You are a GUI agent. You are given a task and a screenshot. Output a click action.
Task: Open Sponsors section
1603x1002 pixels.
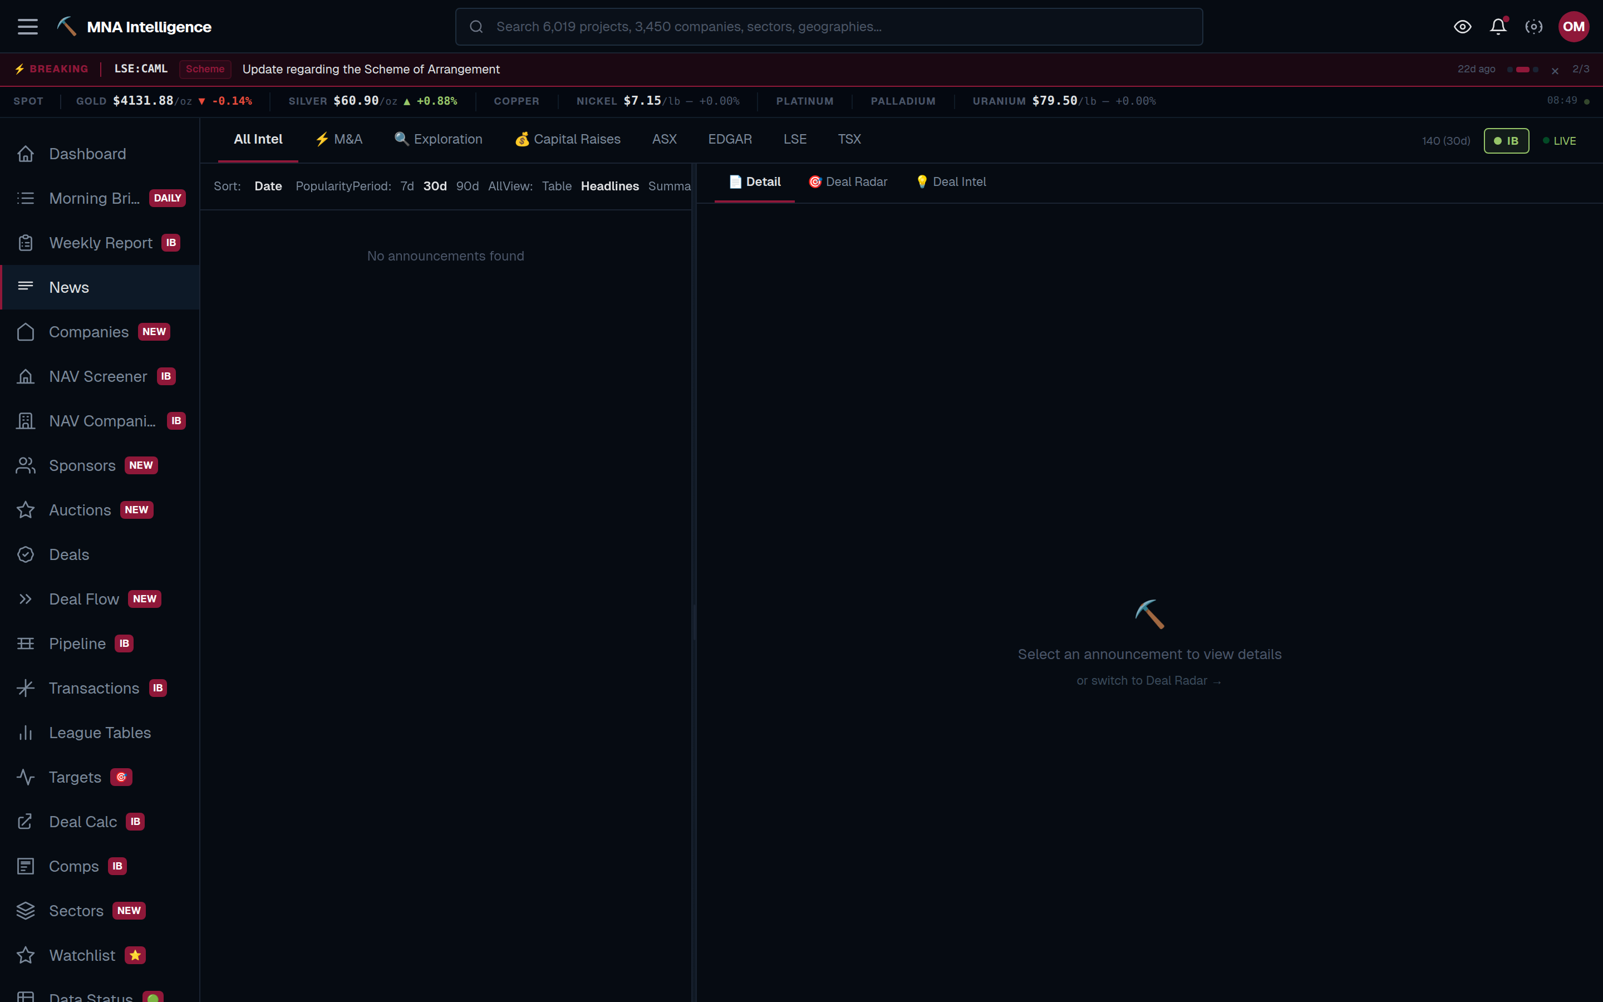(100, 465)
